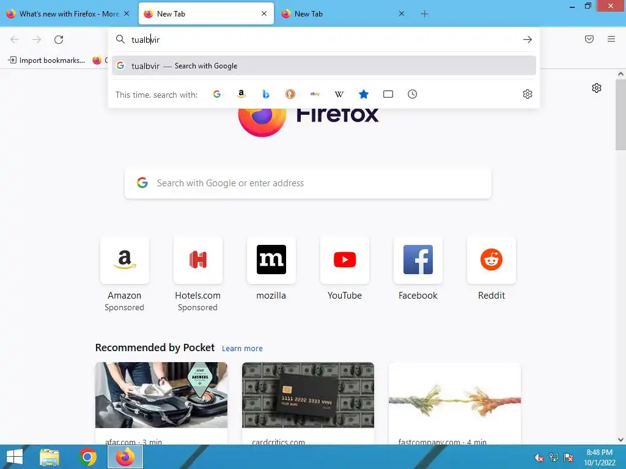Click the Firefox icon in bookmarks toolbar
Screen dimensions: 626x469
[x=97, y=60]
